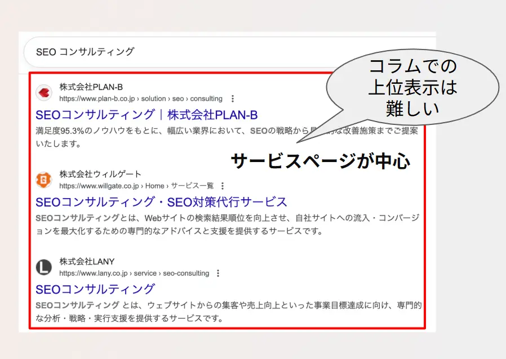Open the SEOコンサルティング・SEO対策代行サービス result
The height and width of the screenshot is (359, 506).
pyautogui.click(x=161, y=202)
